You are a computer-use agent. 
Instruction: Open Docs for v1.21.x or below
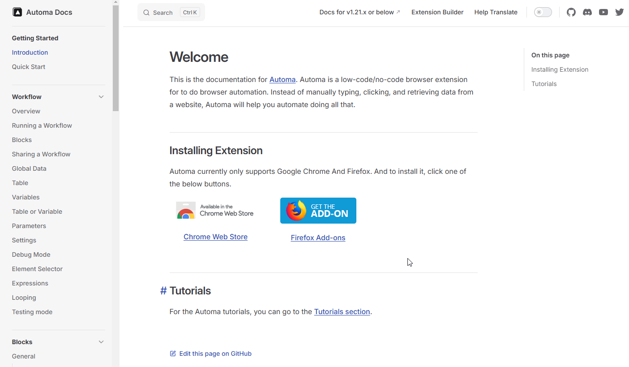pos(359,12)
